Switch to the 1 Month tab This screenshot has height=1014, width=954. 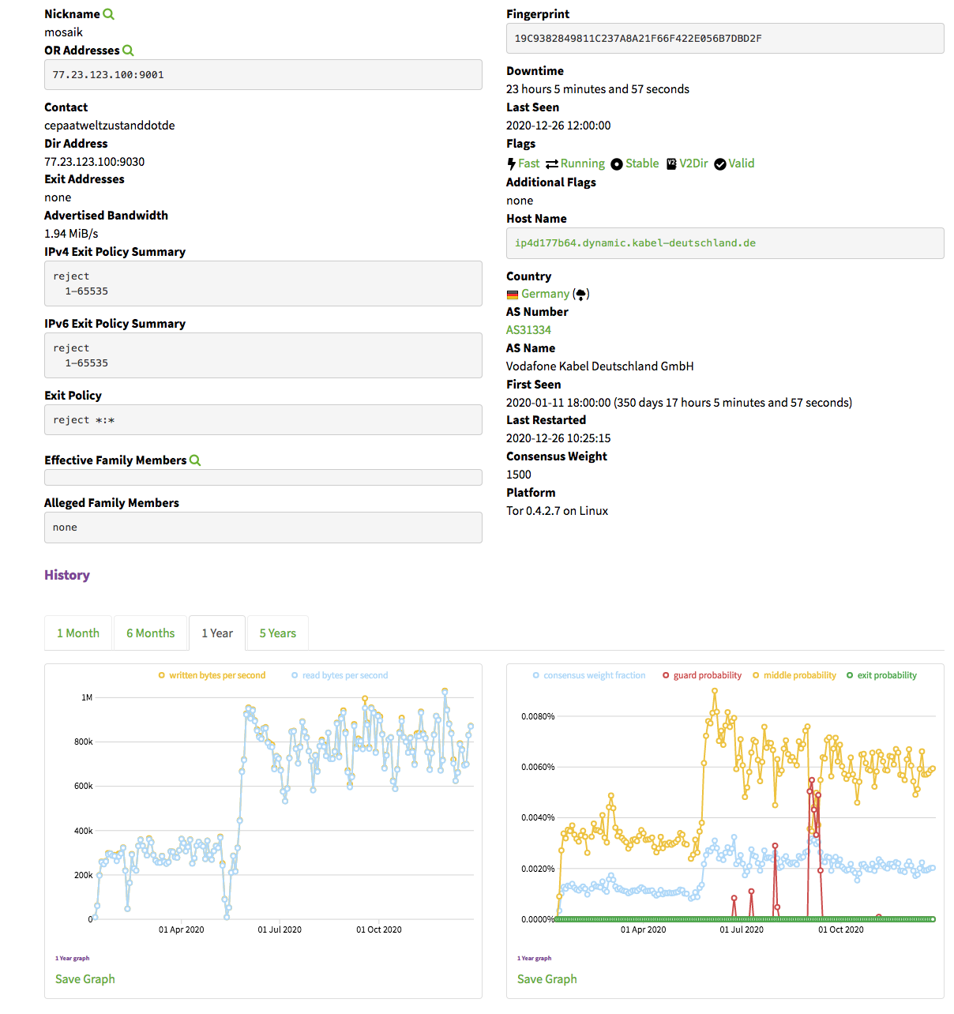click(78, 633)
